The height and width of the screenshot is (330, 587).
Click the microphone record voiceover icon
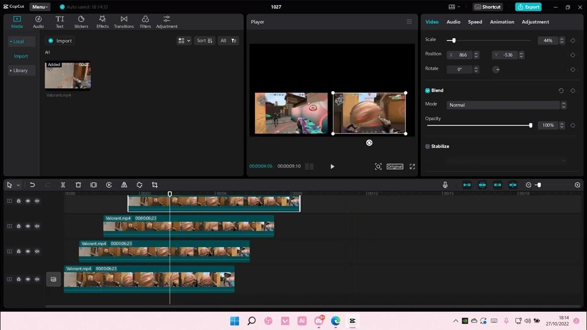pos(445,185)
